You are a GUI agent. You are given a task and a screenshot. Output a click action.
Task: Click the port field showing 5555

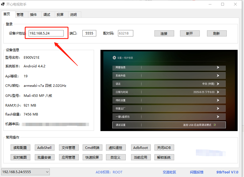coord(89,33)
